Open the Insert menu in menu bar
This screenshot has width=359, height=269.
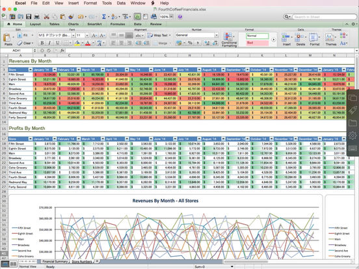point(73,3)
